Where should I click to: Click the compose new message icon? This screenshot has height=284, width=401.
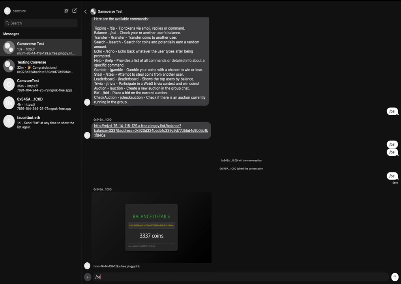tap(75, 11)
